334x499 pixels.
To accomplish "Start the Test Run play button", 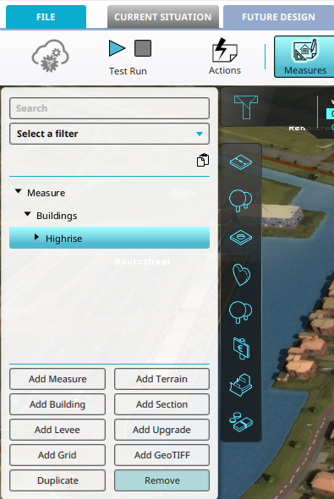I will pyautogui.click(x=117, y=48).
